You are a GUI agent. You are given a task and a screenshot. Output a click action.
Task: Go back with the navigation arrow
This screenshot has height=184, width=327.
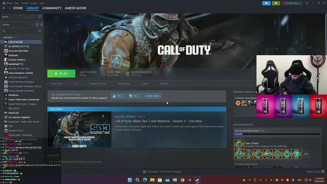[4, 8]
